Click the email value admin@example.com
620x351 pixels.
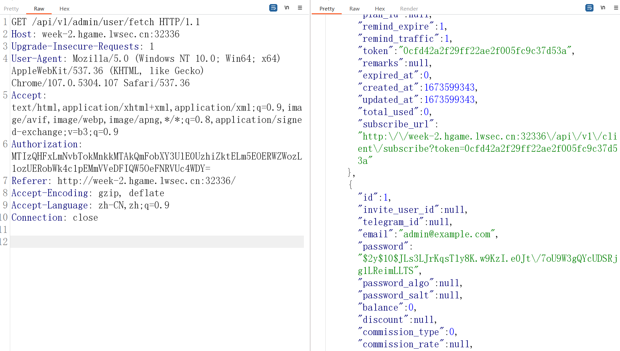pos(447,234)
